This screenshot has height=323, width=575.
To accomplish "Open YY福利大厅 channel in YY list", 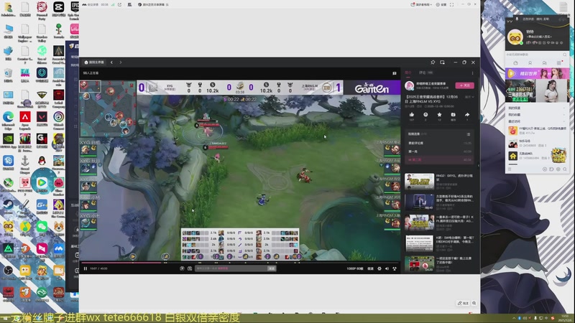I will pyautogui.click(x=537, y=131).
